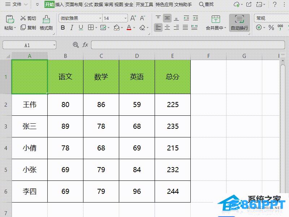Apply fill color with paint bucket
The width and height of the screenshot is (289, 217).
tap(116, 28)
